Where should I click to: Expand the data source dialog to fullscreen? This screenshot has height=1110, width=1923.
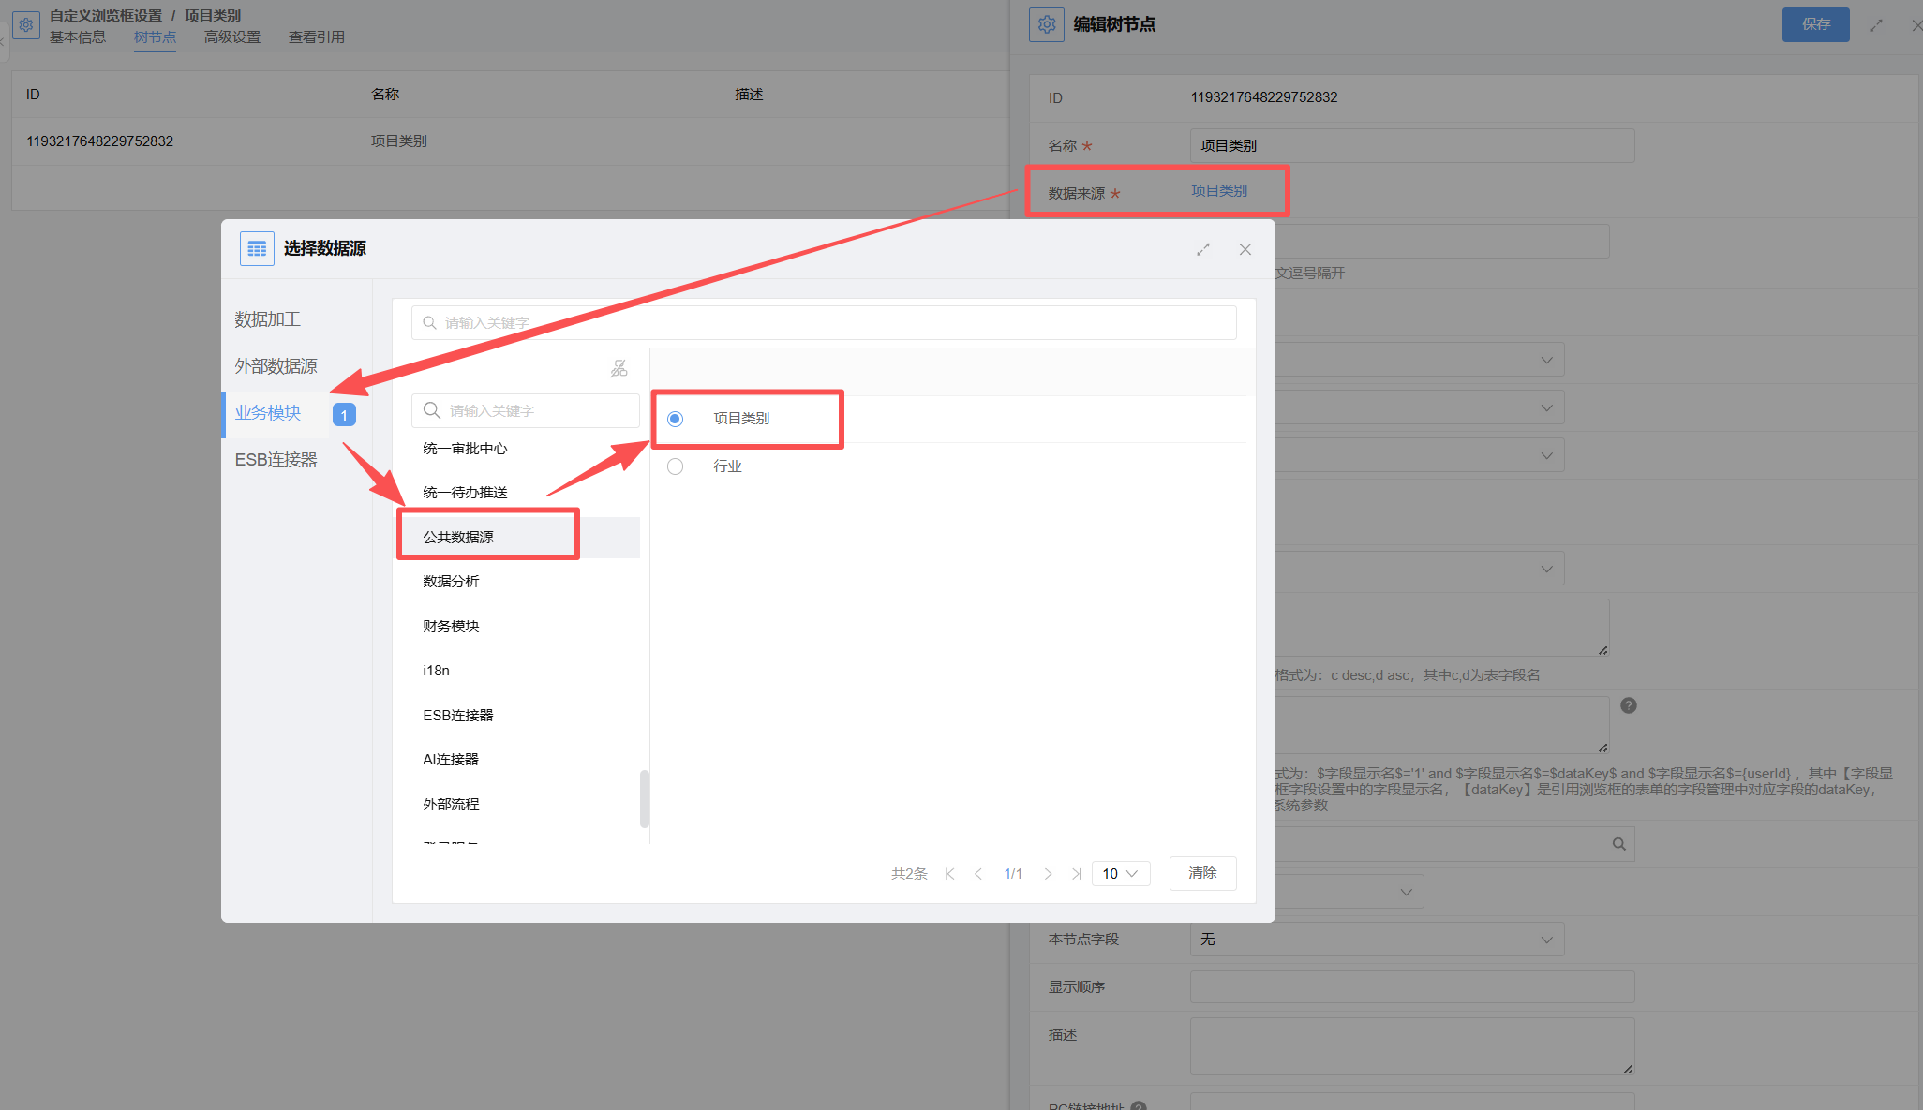1203,249
